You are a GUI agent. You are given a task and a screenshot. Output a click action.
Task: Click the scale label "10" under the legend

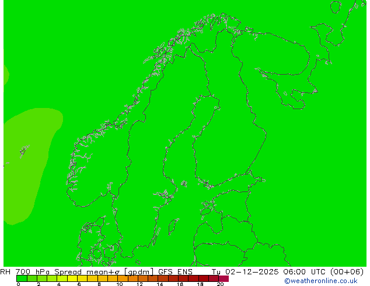pyautogui.click(x=120, y=284)
